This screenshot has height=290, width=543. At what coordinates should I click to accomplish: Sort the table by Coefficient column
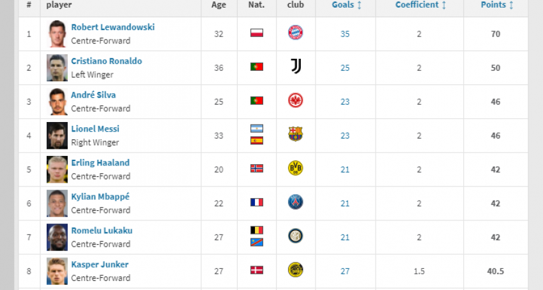tap(420, 5)
